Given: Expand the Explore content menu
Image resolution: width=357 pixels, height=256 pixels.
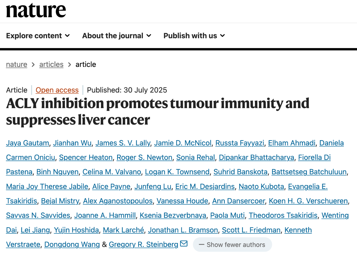Looking at the screenshot, I should pyautogui.click(x=38, y=36).
